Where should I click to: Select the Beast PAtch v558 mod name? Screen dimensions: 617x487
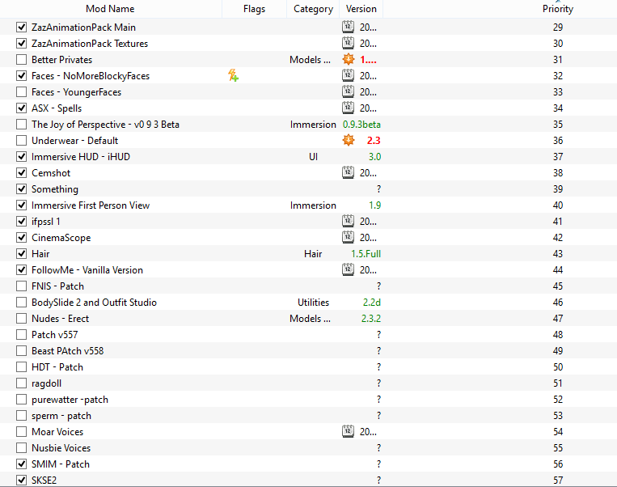(x=68, y=351)
